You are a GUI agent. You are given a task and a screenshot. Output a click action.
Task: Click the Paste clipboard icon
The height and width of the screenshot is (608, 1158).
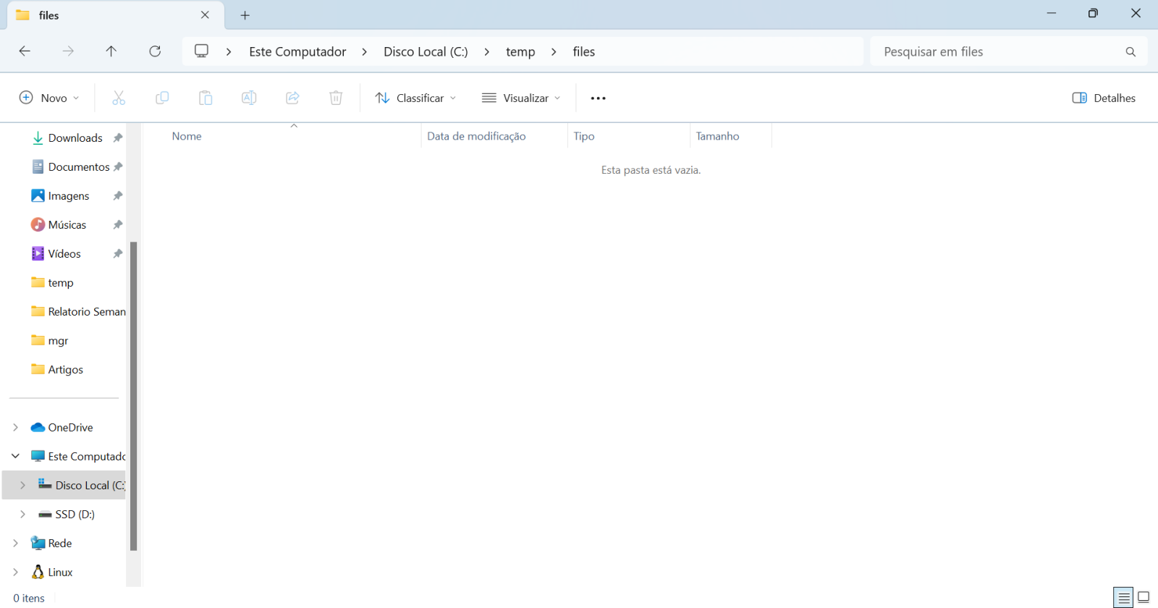[206, 98]
